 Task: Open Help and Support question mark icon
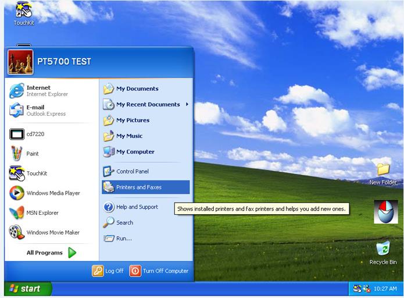point(109,207)
